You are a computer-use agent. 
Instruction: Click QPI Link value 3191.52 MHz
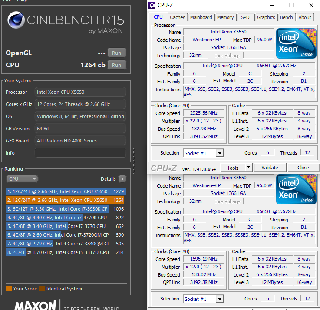pos(204,136)
